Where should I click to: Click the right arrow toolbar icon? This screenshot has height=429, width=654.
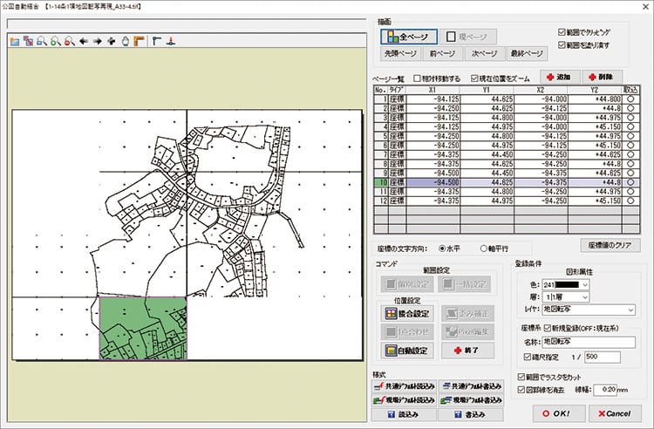click(98, 41)
